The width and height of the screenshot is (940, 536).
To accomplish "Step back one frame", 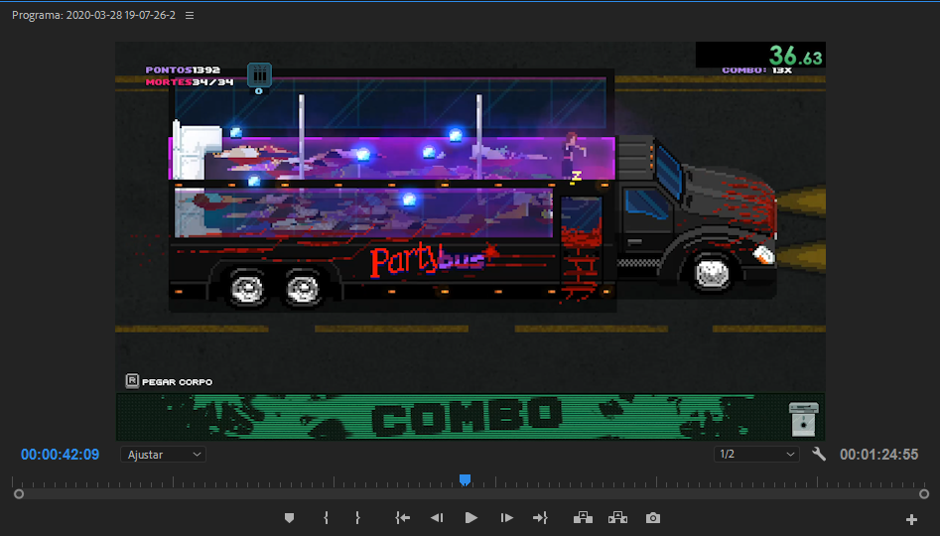I will coord(437,518).
